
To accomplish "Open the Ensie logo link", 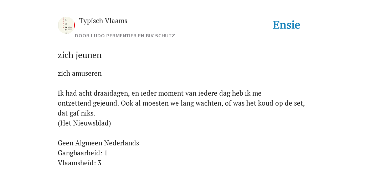I will (x=287, y=25).
